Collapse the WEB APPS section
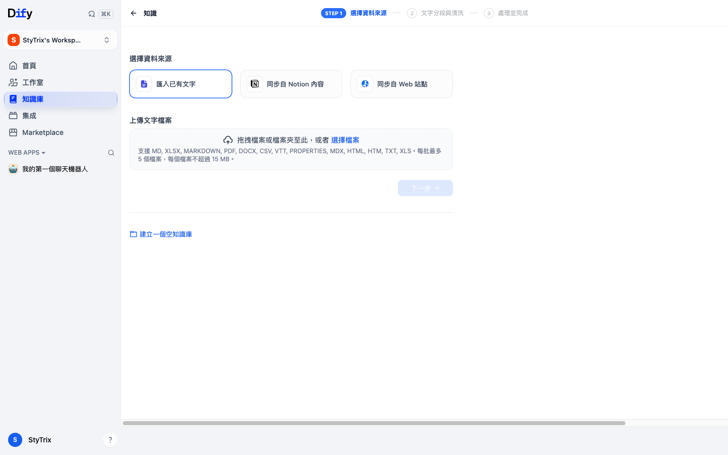 [27, 153]
